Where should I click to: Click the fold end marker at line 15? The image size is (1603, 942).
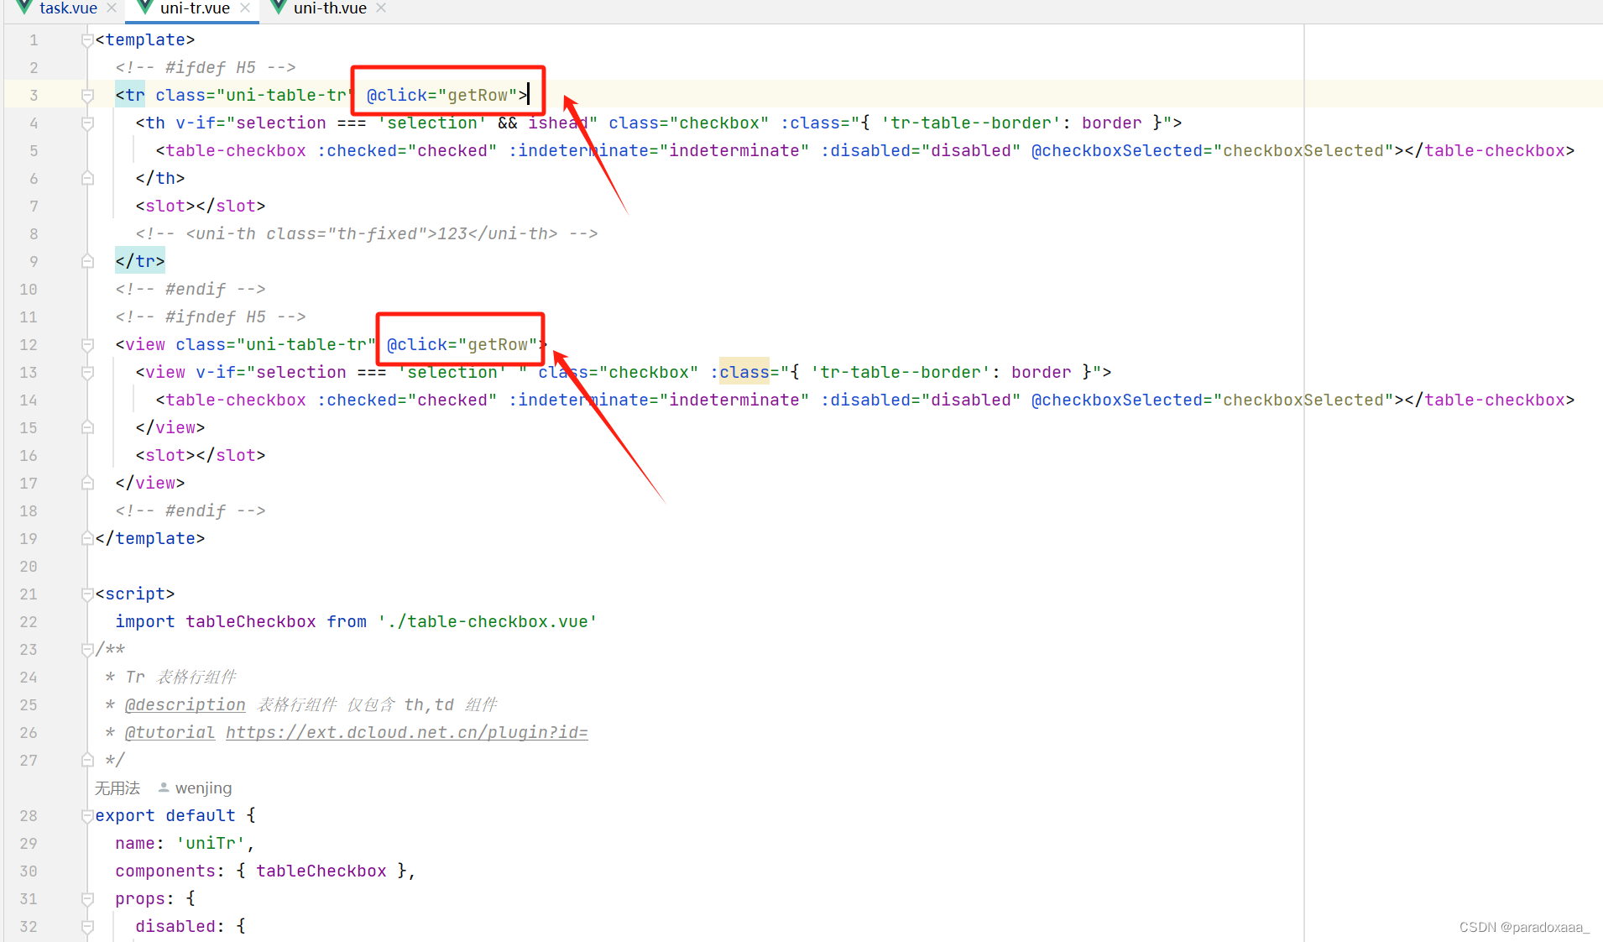pos(87,428)
